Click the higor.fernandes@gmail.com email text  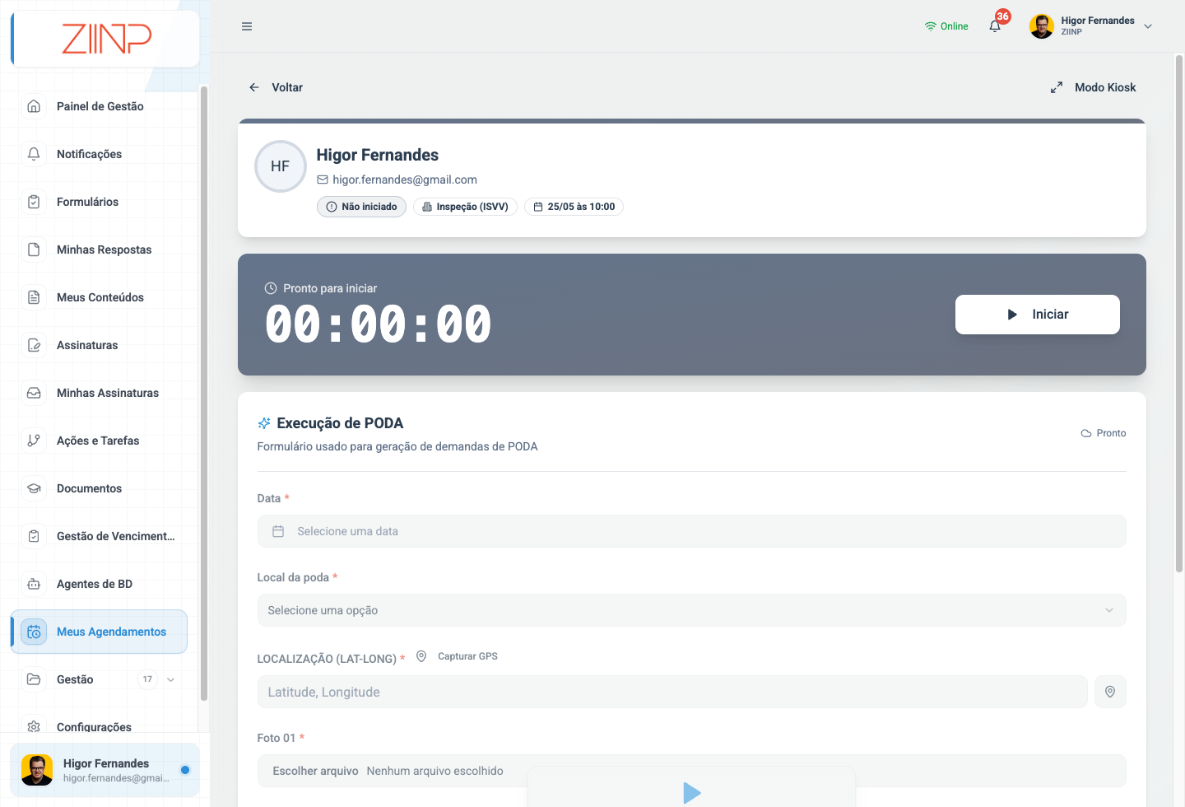point(405,180)
